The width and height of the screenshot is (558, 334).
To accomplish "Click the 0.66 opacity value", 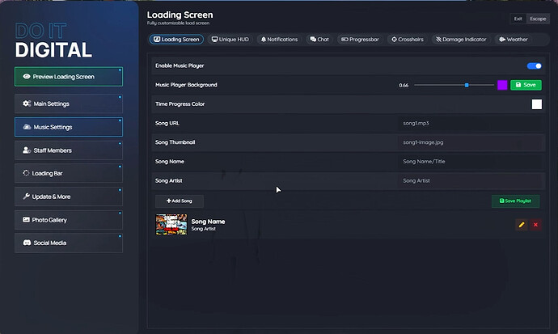I will (x=404, y=86).
